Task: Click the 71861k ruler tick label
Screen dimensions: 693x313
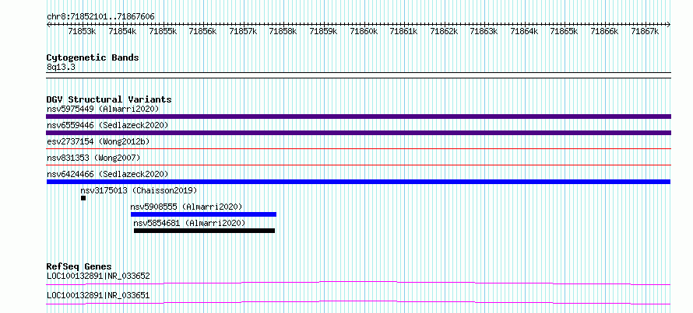Action: [403, 31]
